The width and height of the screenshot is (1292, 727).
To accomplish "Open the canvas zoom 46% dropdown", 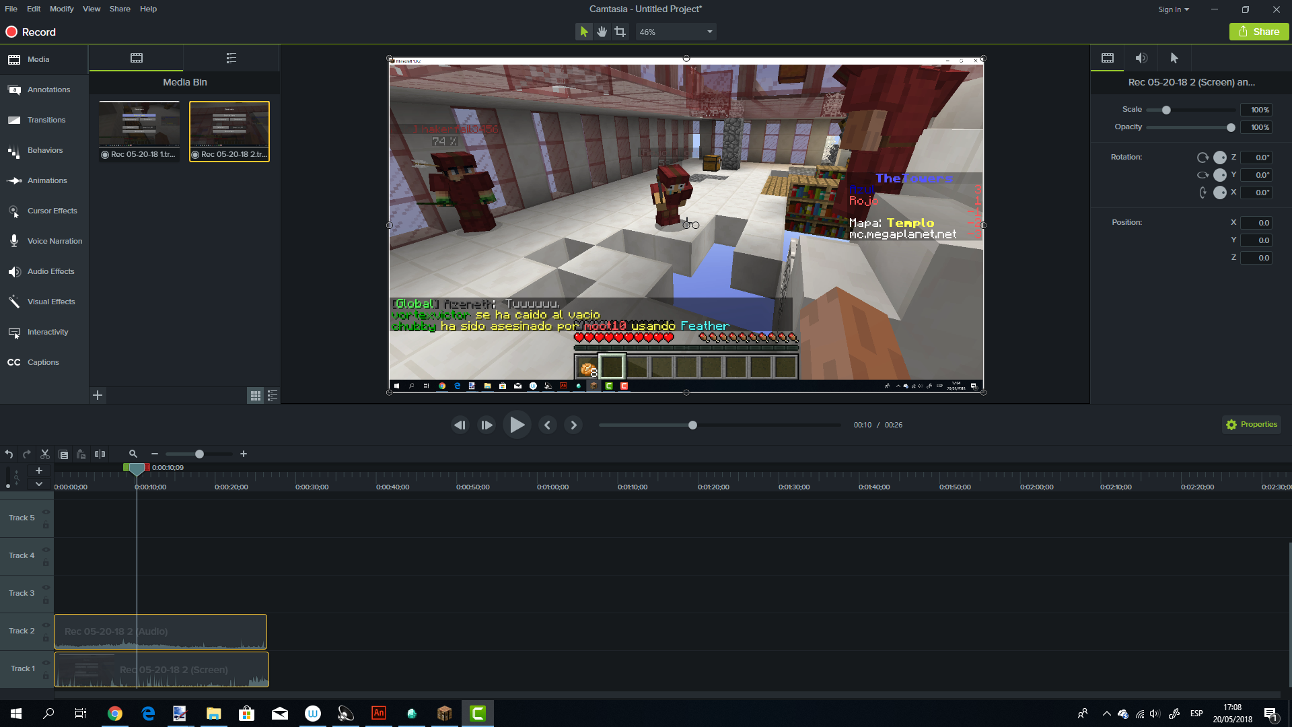I will pos(676,32).
